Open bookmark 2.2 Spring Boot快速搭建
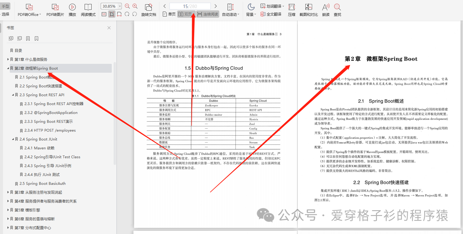This screenshot has width=463, height=234. point(41,86)
